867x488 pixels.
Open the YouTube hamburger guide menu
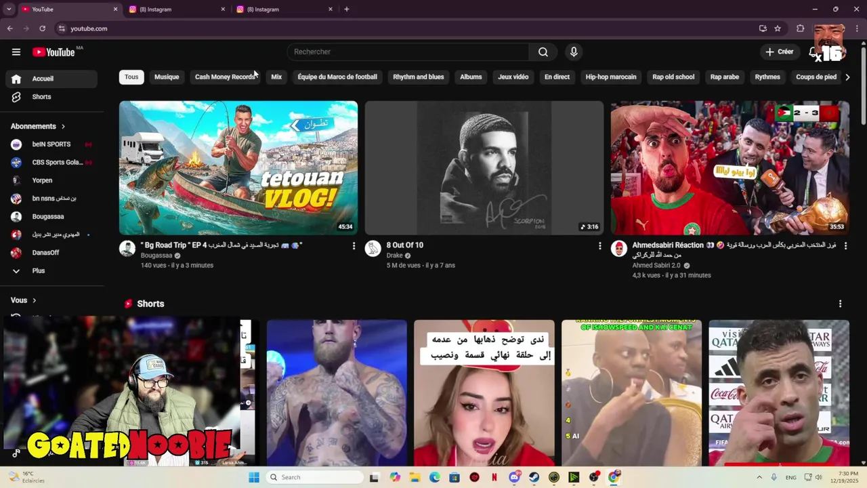16,52
